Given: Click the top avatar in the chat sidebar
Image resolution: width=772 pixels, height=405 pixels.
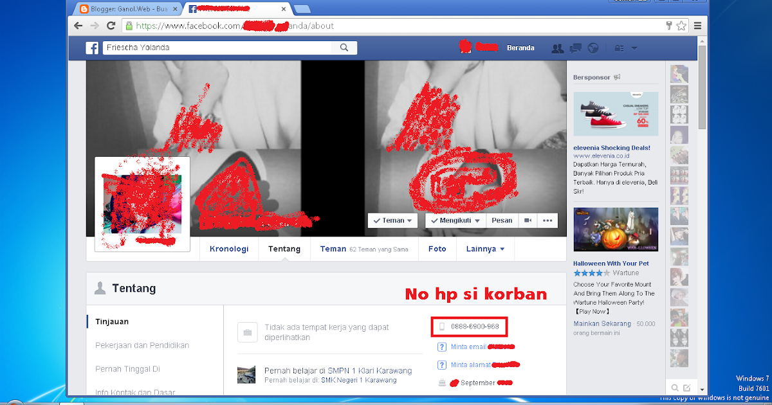Looking at the screenshot, I should [679, 74].
